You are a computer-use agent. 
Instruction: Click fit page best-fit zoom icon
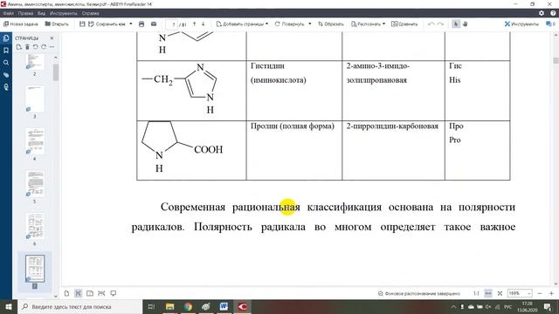pos(500,293)
